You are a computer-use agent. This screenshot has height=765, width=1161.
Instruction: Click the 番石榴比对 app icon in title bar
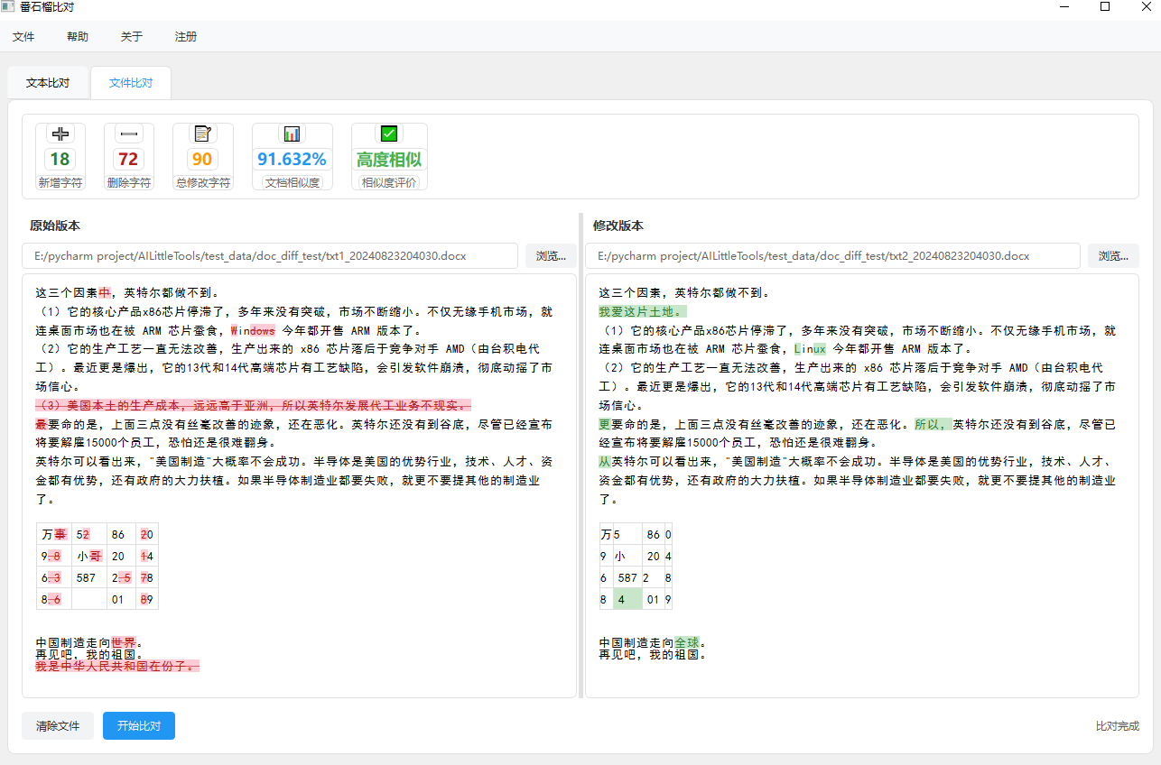pos(8,6)
